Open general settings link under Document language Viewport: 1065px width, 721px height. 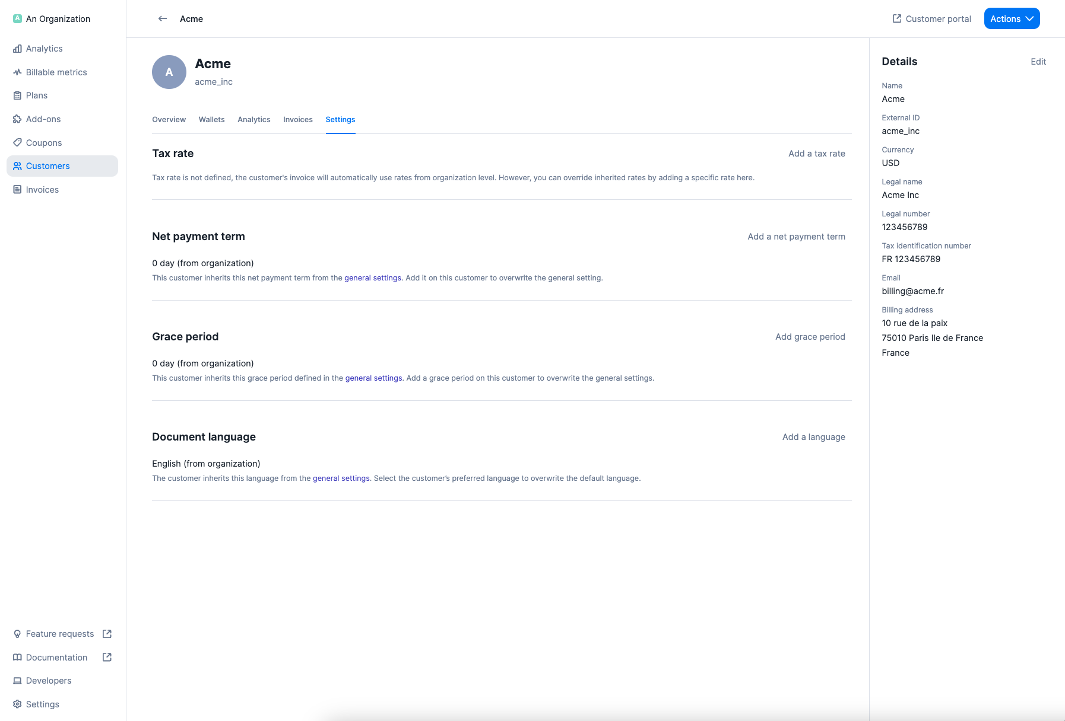point(341,478)
